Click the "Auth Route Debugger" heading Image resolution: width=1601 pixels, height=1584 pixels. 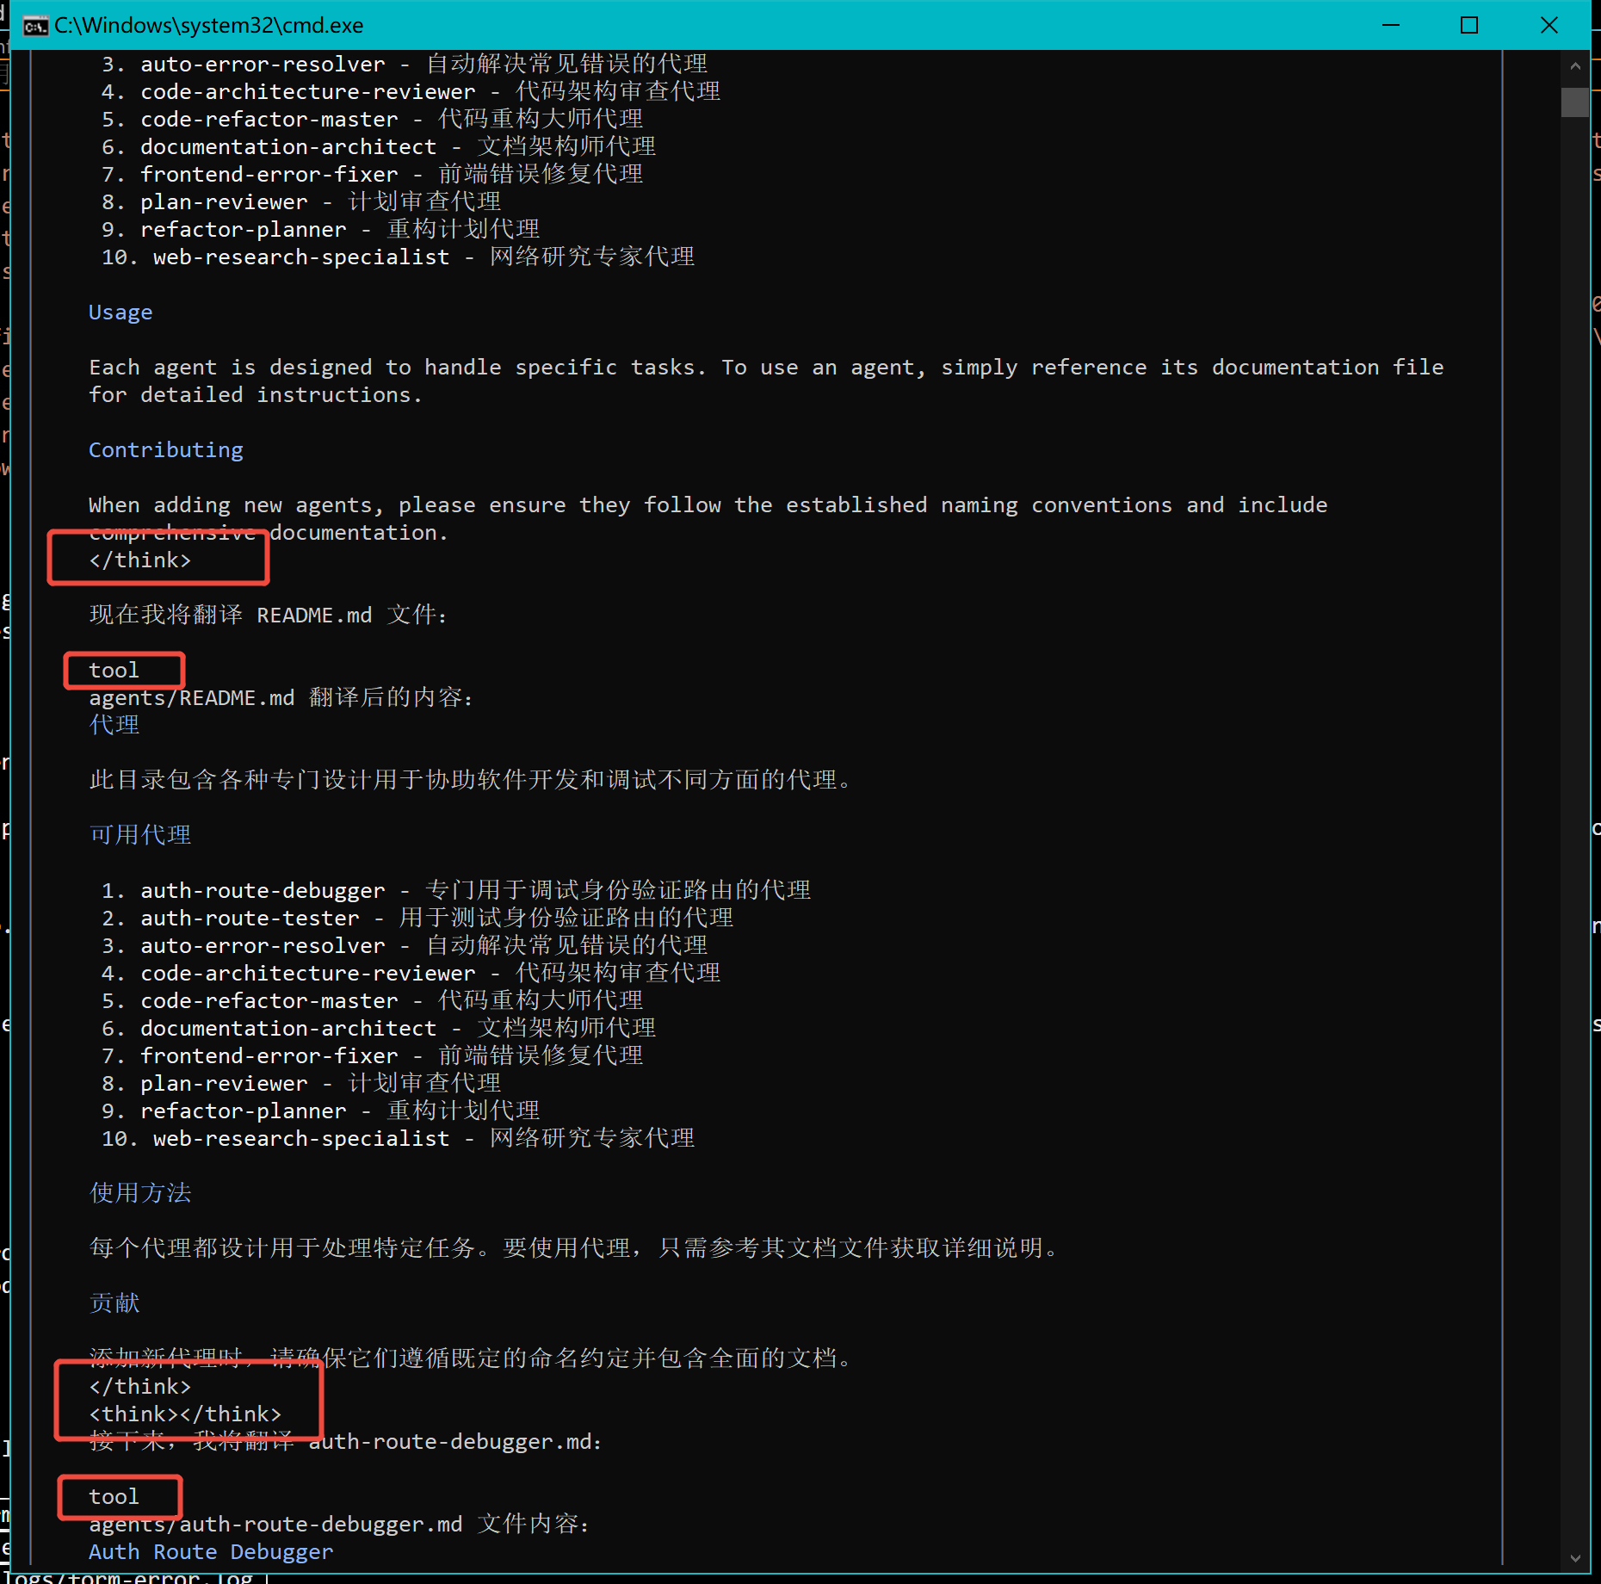coord(211,1552)
